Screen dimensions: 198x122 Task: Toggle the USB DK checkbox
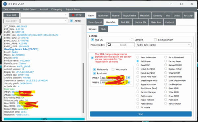(92, 40)
